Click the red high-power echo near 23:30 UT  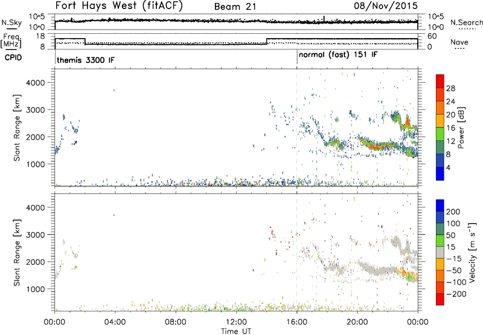[x=408, y=121]
